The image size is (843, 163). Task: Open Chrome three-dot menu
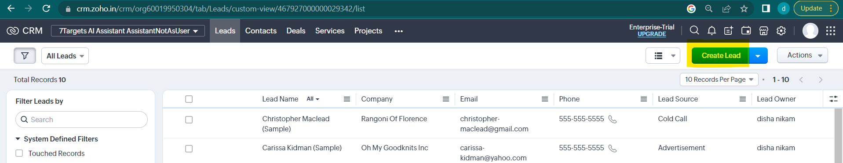pos(831,8)
